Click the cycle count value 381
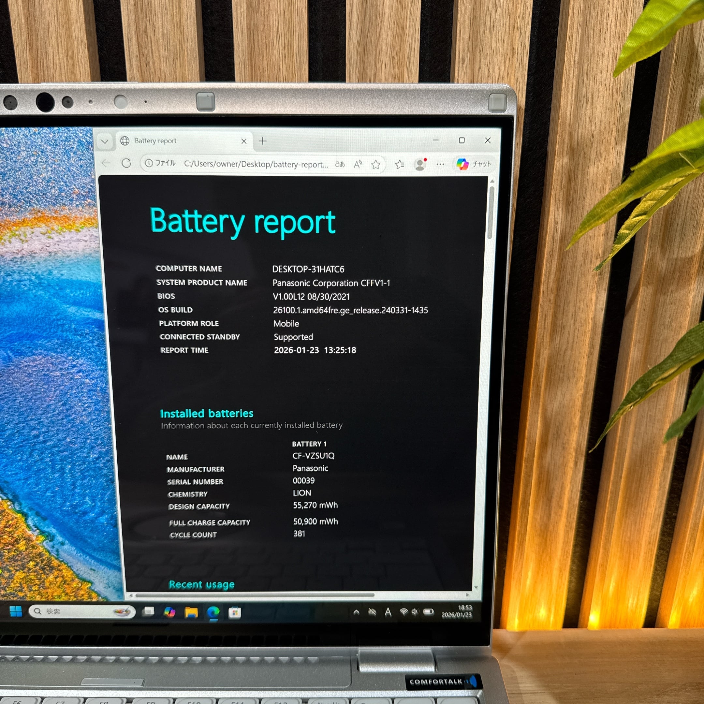The width and height of the screenshot is (704, 704). click(x=299, y=534)
